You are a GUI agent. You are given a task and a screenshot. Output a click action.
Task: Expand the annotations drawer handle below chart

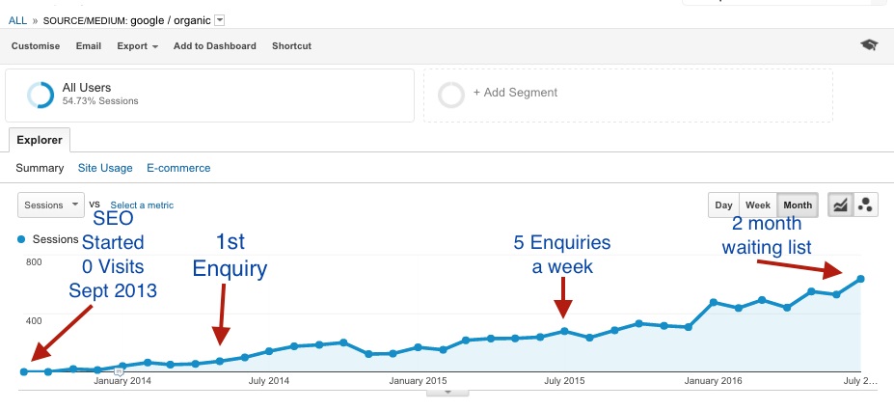pos(447,392)
